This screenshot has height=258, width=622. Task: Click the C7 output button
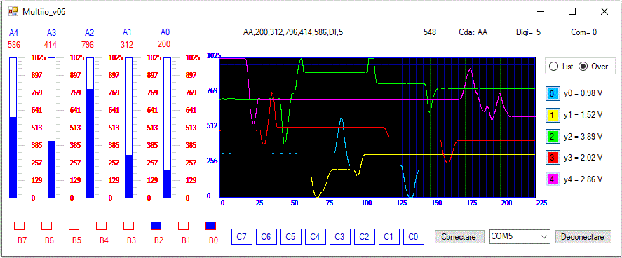[242, 236]
